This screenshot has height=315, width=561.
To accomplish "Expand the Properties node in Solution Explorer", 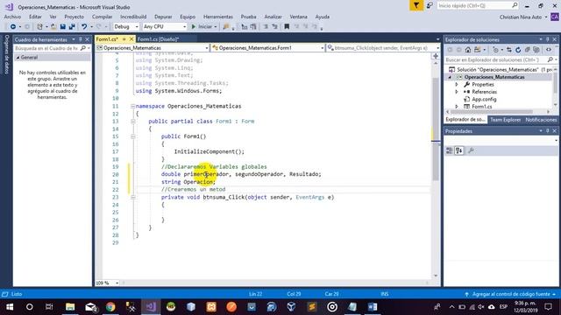I will coord(457,84).
